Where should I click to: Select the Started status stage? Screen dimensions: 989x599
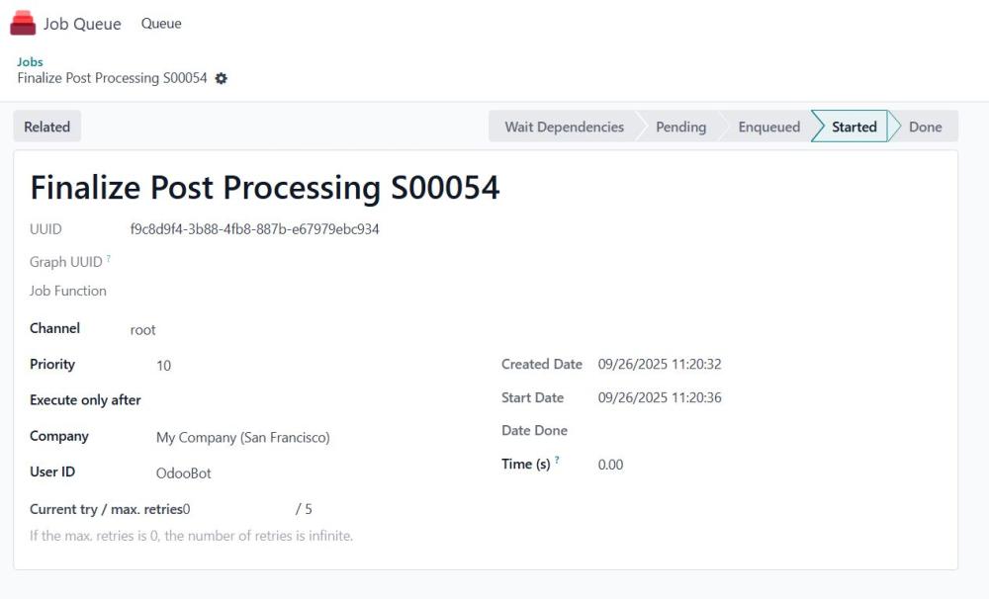pos(854,127)
